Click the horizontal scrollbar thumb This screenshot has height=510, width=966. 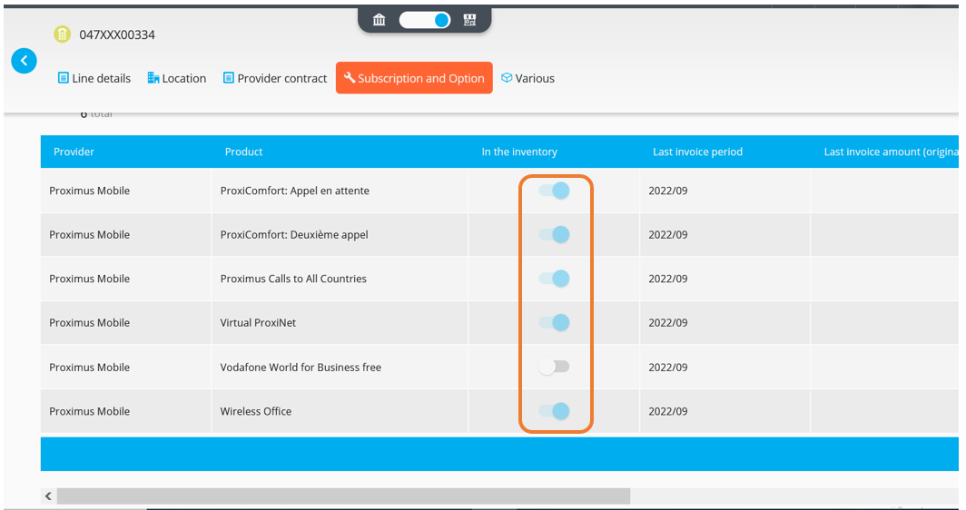[344, 495]
